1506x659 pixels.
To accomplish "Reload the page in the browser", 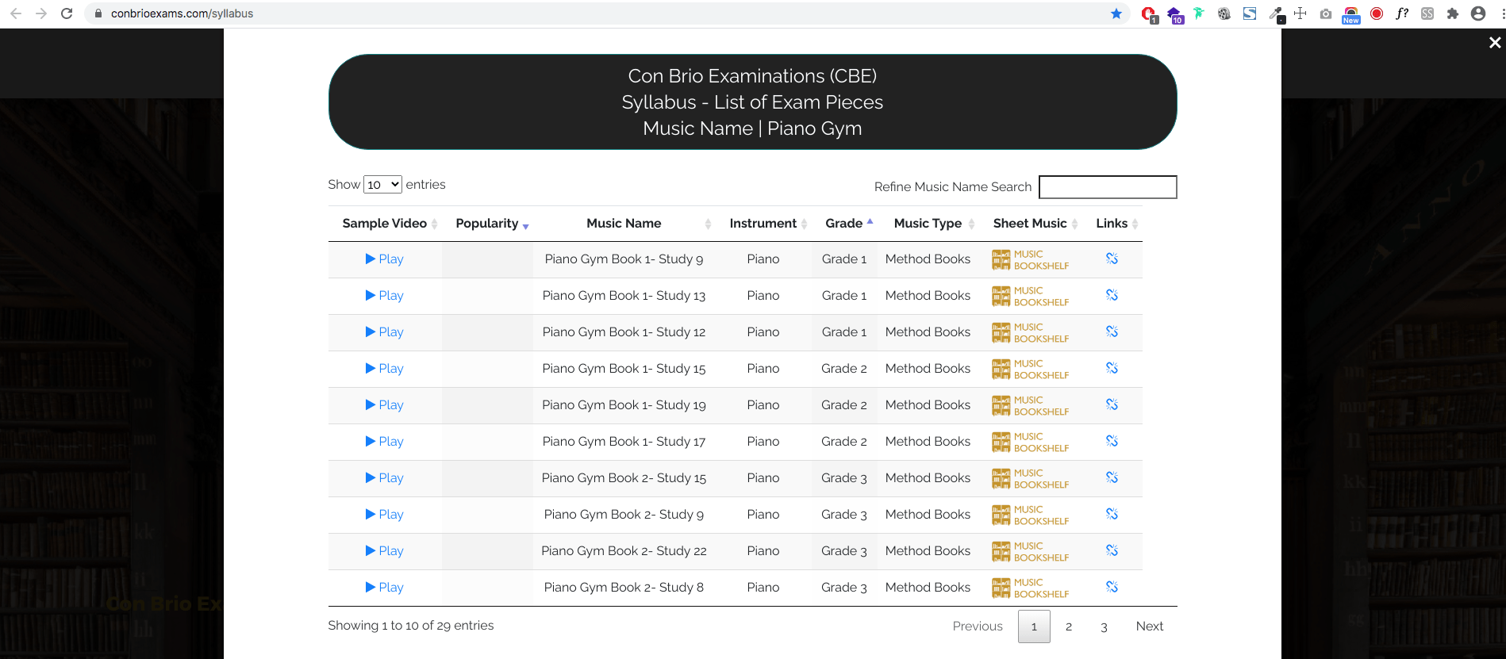I will pyautogui.click(x=67, y=13).
